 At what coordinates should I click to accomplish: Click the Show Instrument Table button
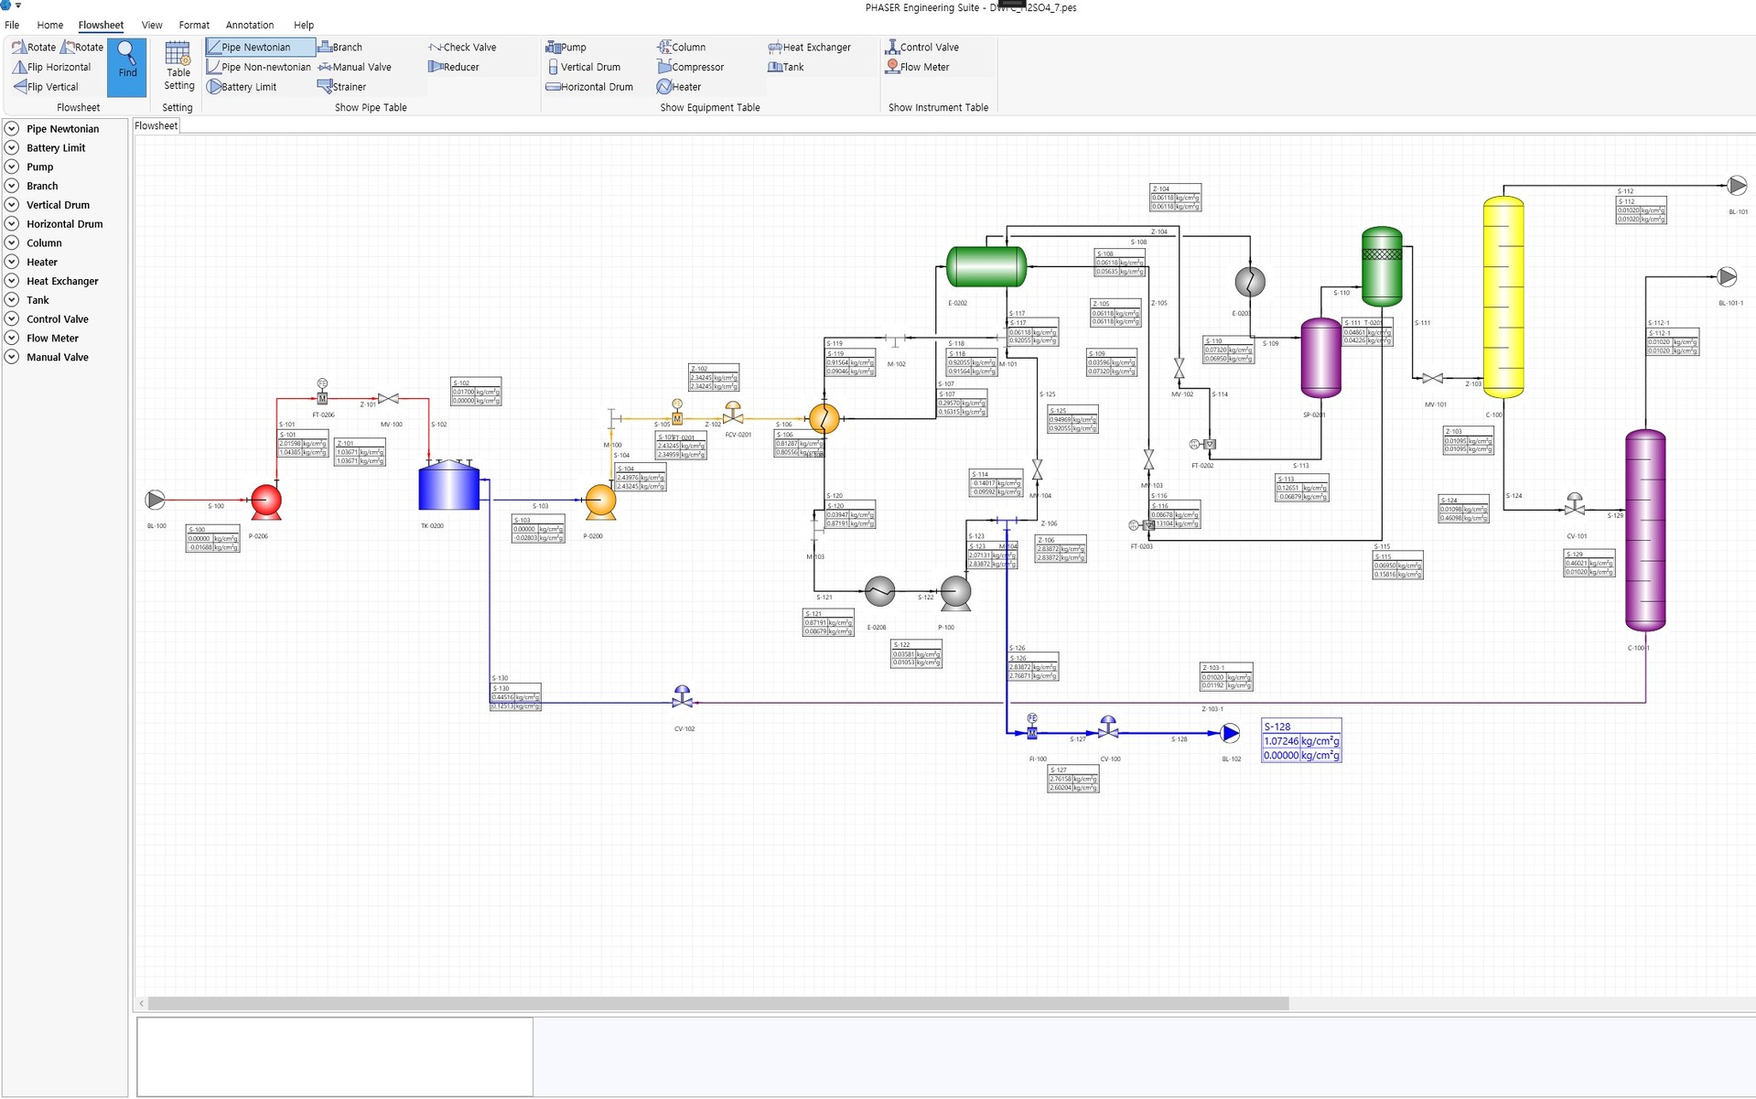click(938, 107)
